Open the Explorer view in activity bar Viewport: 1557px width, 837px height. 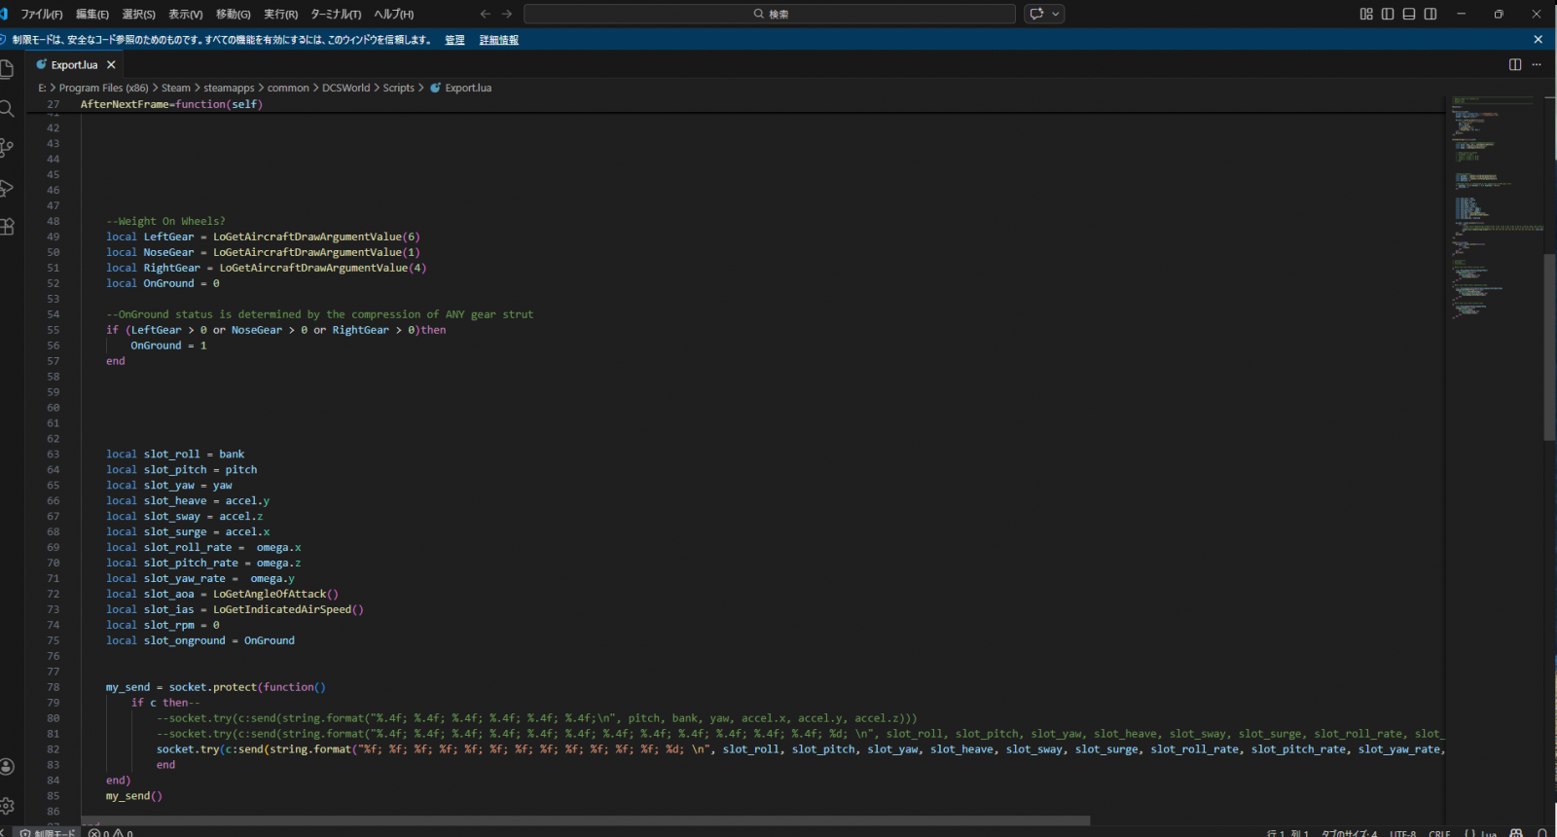[7, 70]
